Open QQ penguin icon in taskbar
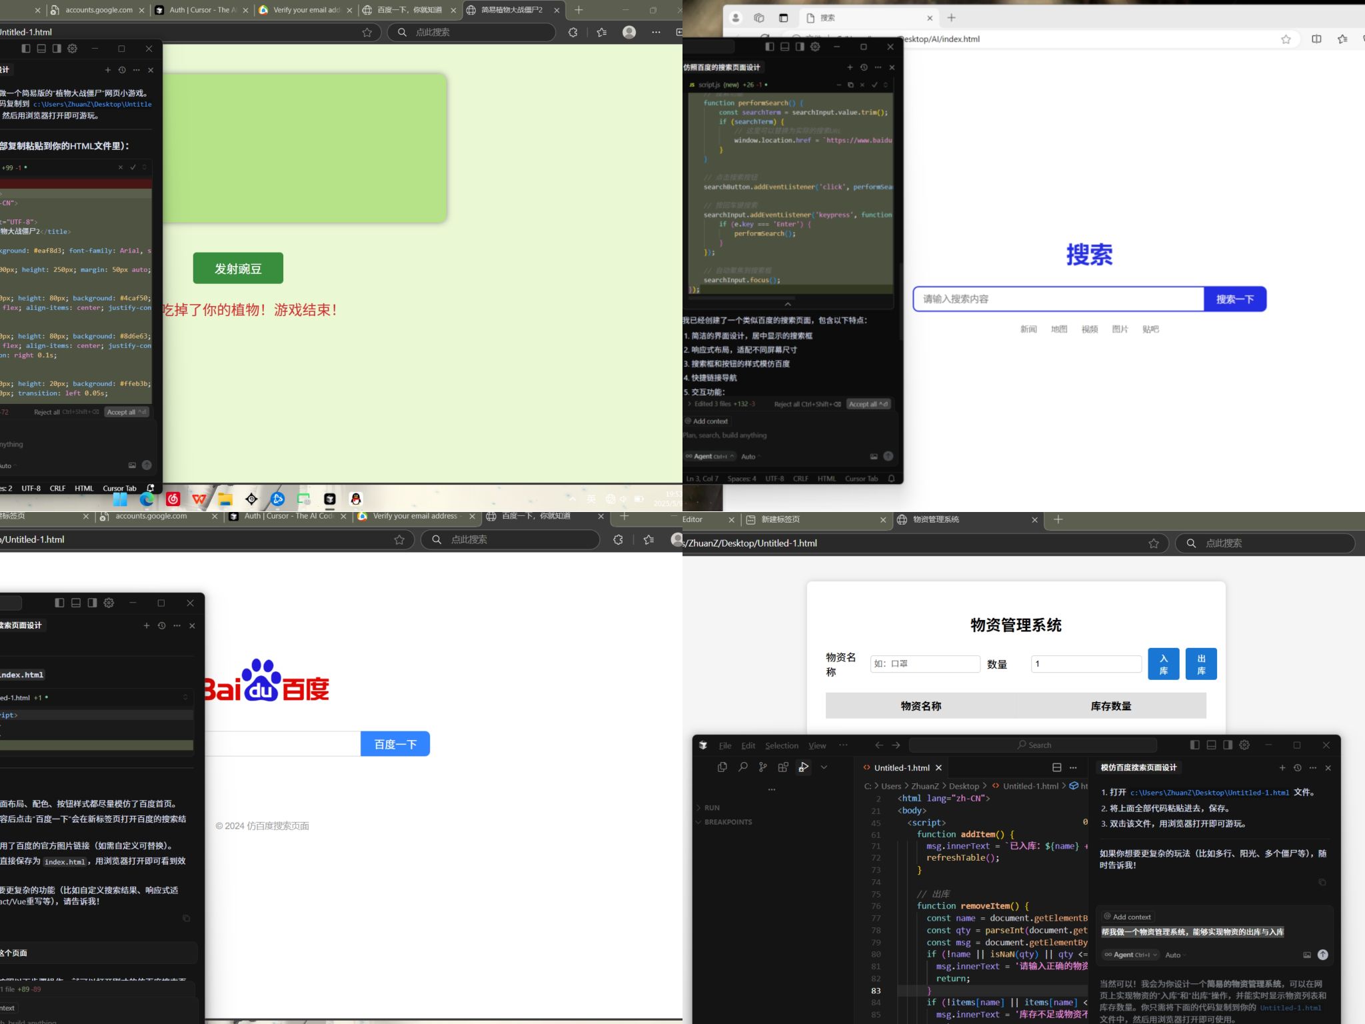This screenshot has height=1024, width=1365. tap(356, 499)
